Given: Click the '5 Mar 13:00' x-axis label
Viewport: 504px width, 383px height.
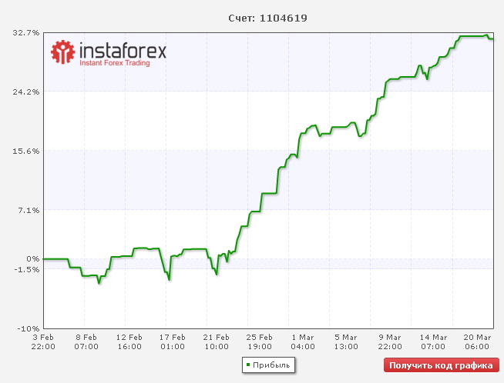Looking at the screenshot, I should pyautogui.click(x=346, y=342).
